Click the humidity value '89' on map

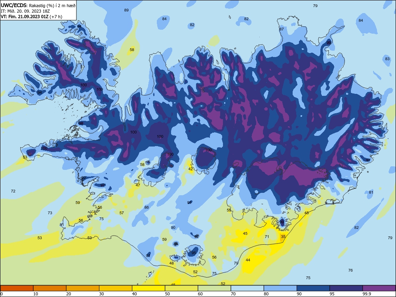[x=126, y=10]
